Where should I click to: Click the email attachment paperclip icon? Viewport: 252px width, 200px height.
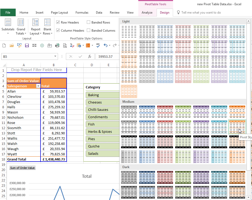click(49, 45)
